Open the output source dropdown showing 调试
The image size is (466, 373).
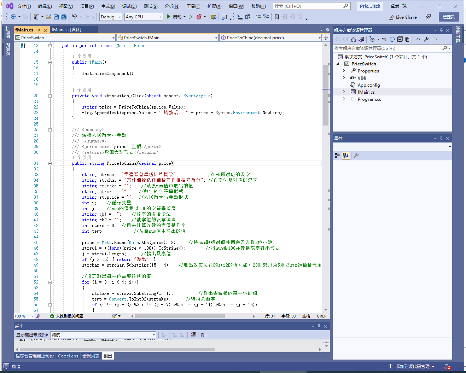coord(103,334)
